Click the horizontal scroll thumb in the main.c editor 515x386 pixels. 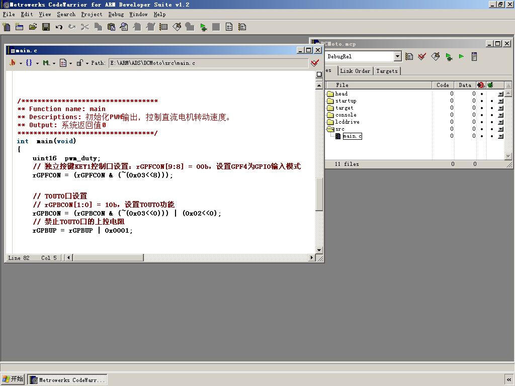click(x=108, y=258)
